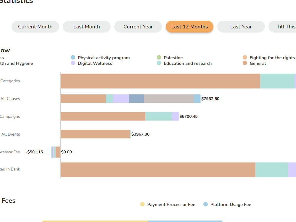Toggle the Palestine series via its legend label
This screenshot has height=222, width=296.
(173, 57)
